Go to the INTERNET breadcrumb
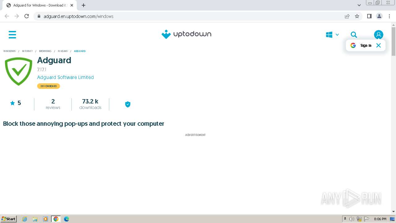 coord(27,51)
